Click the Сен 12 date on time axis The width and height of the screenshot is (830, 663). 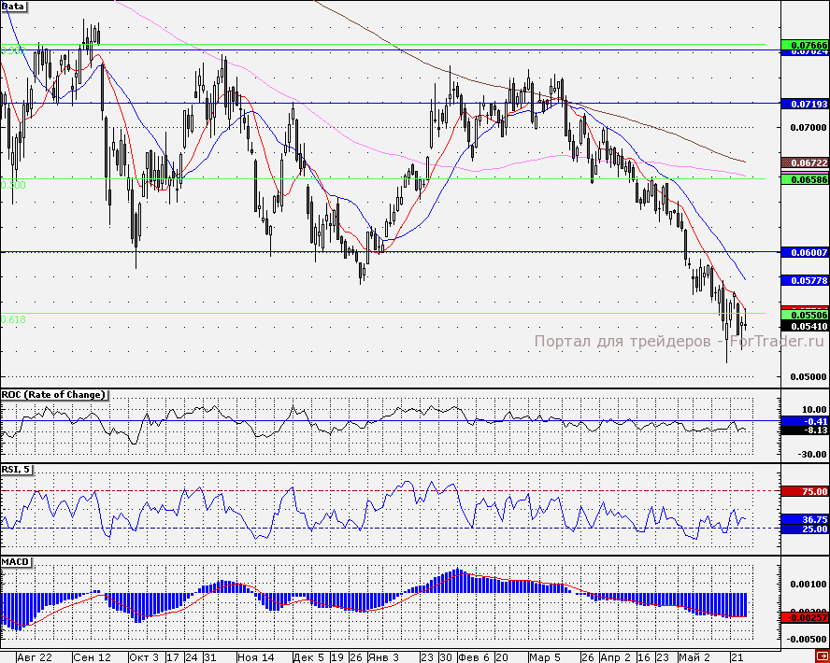(93, 657)
